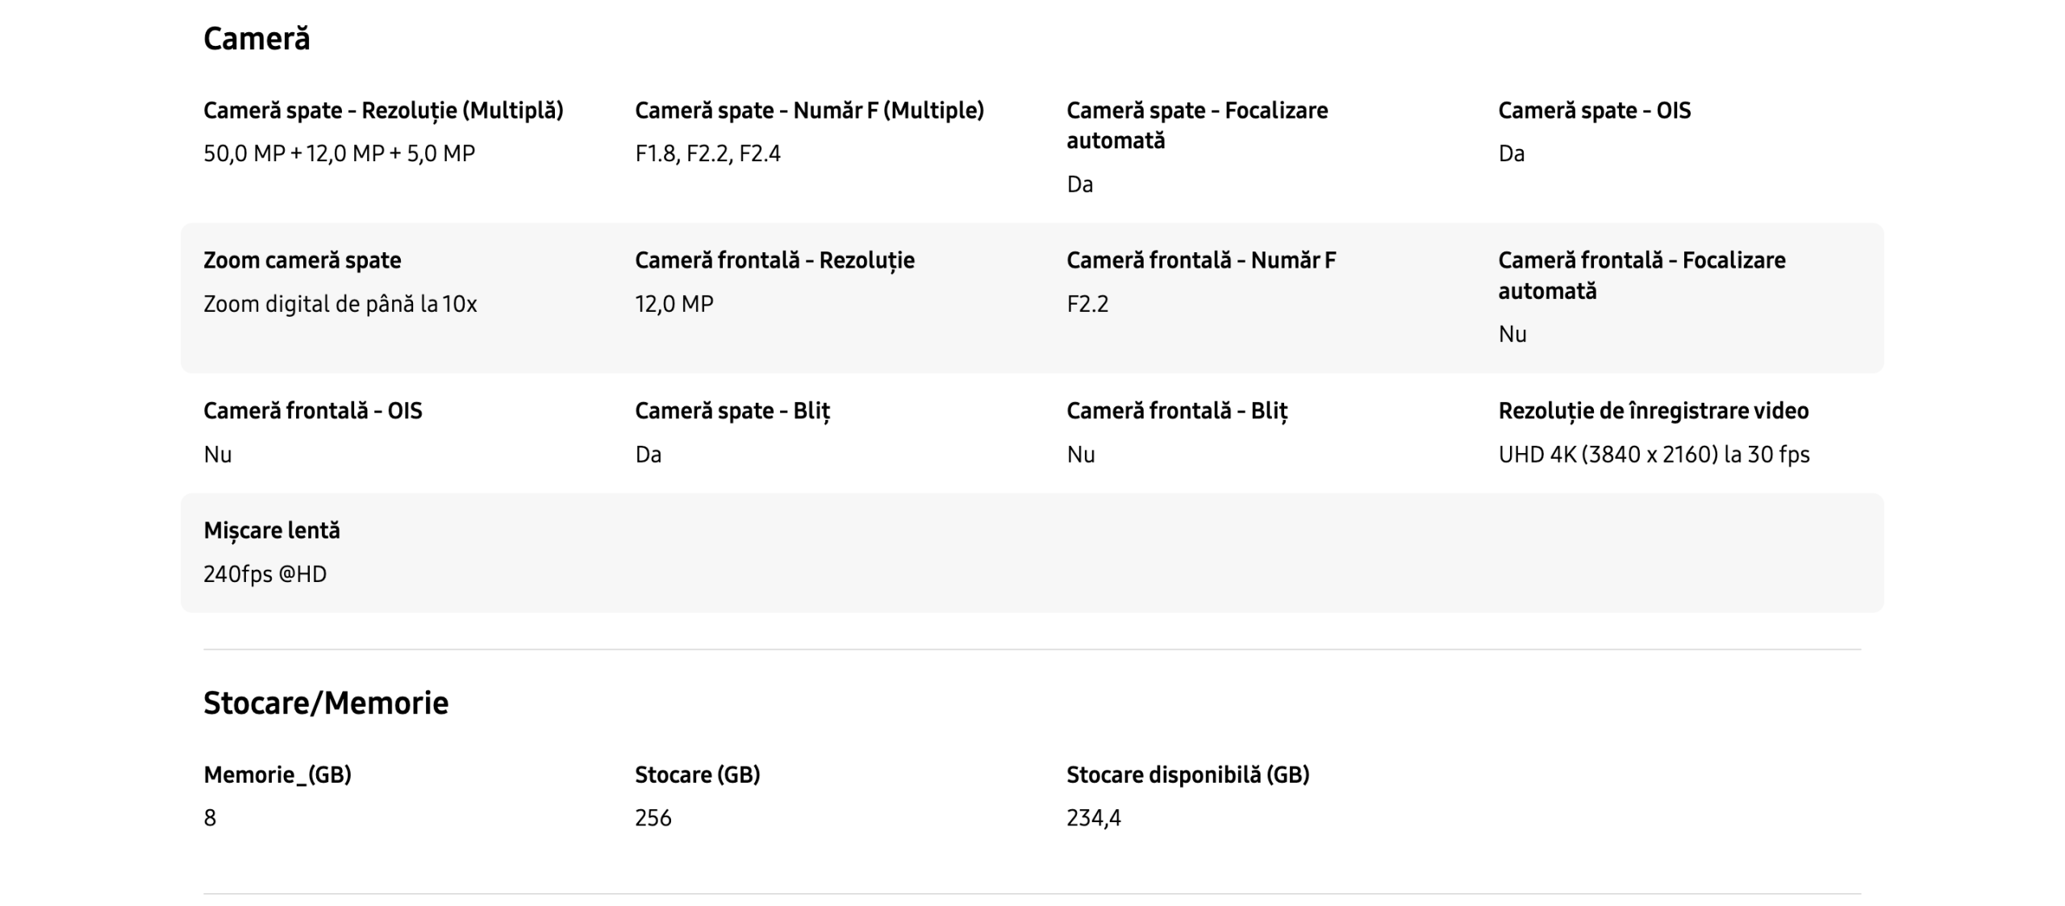
Task: Click the 50,0 MP + 12,0 MP + 5,0 MP value
Action: pos(339,153)
